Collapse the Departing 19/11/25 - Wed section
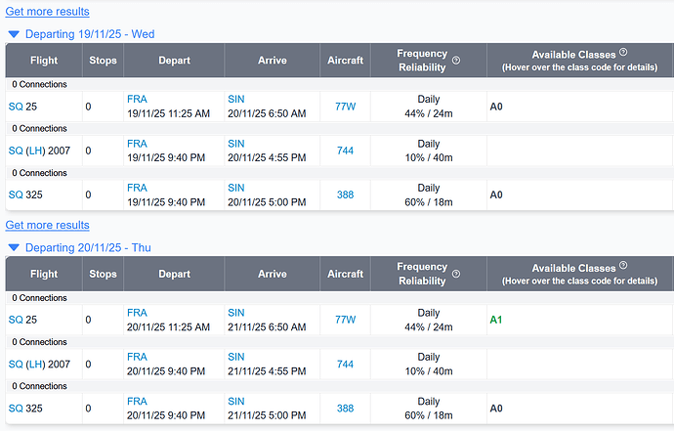The image size is (674, 431). (x=13, y=33)
